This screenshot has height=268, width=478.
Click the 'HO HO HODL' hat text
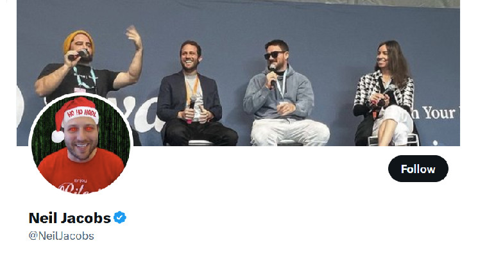tap(81, 113)
